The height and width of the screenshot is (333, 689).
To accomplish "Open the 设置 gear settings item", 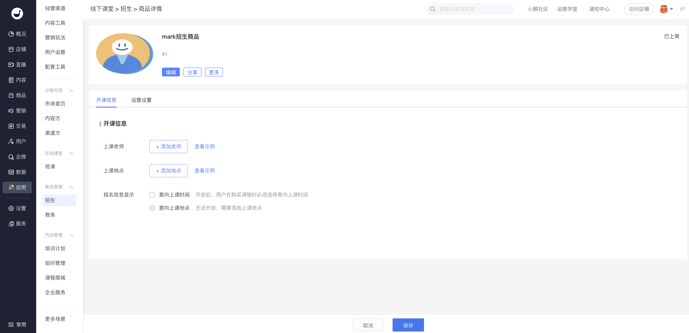I will pyautogui.click(x=17, y=208).
